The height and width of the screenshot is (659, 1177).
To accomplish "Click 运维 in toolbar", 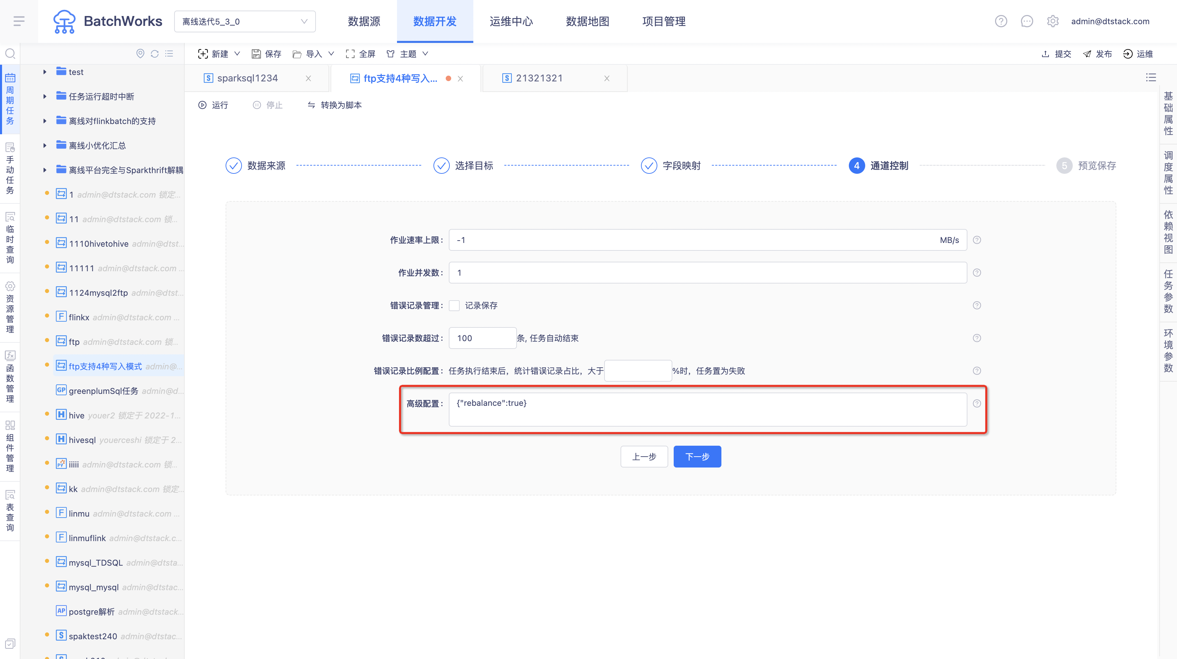I will click(x=1138, y=54).
